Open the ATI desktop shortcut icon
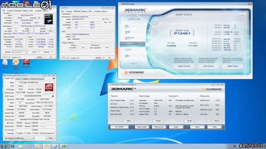Image resolution: width=266 pixels, height=149 pixels. (26, 63)
